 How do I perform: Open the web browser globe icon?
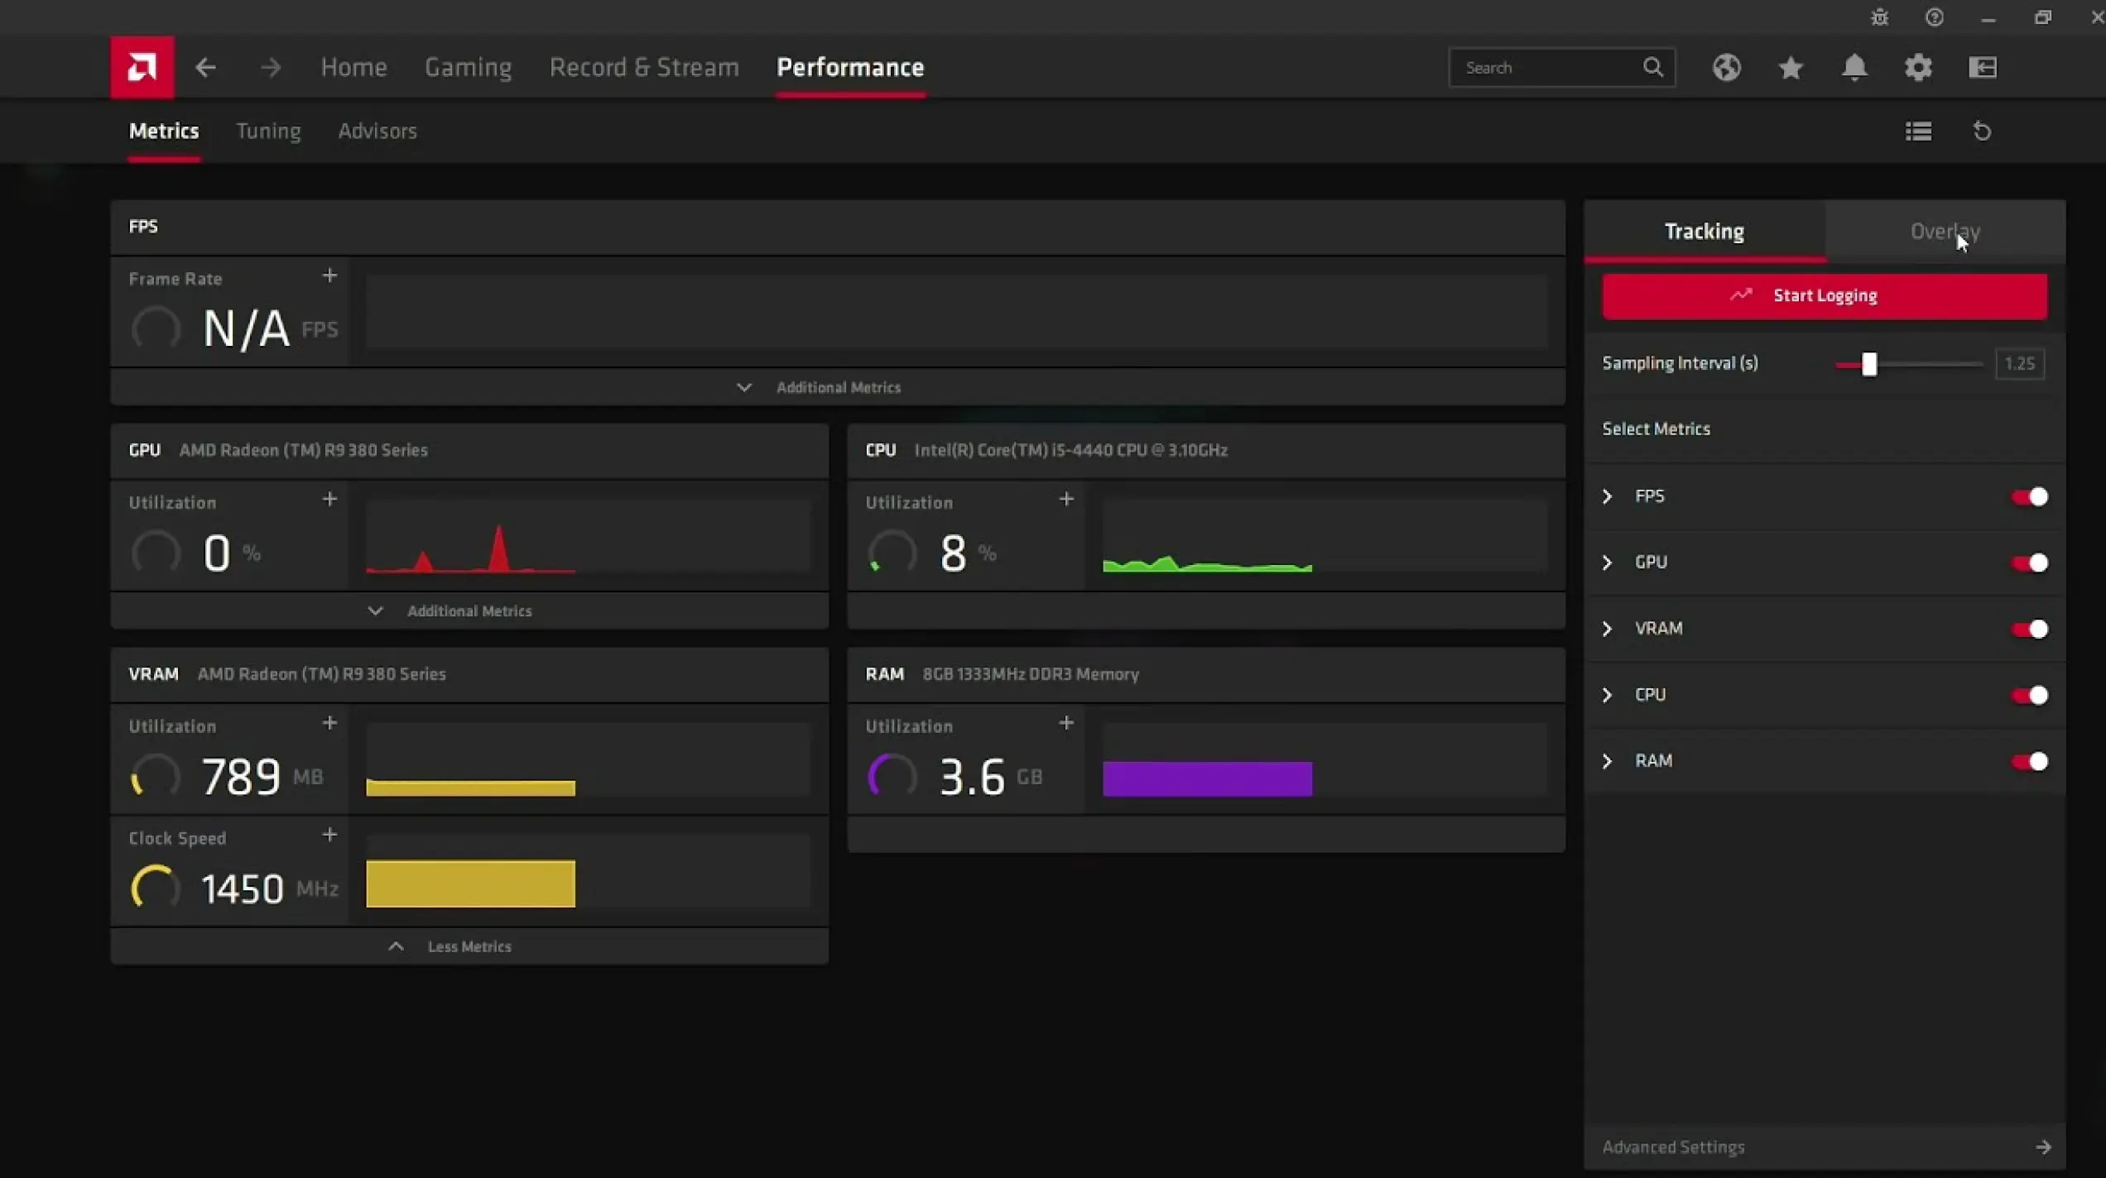(x=1726, y=67)
